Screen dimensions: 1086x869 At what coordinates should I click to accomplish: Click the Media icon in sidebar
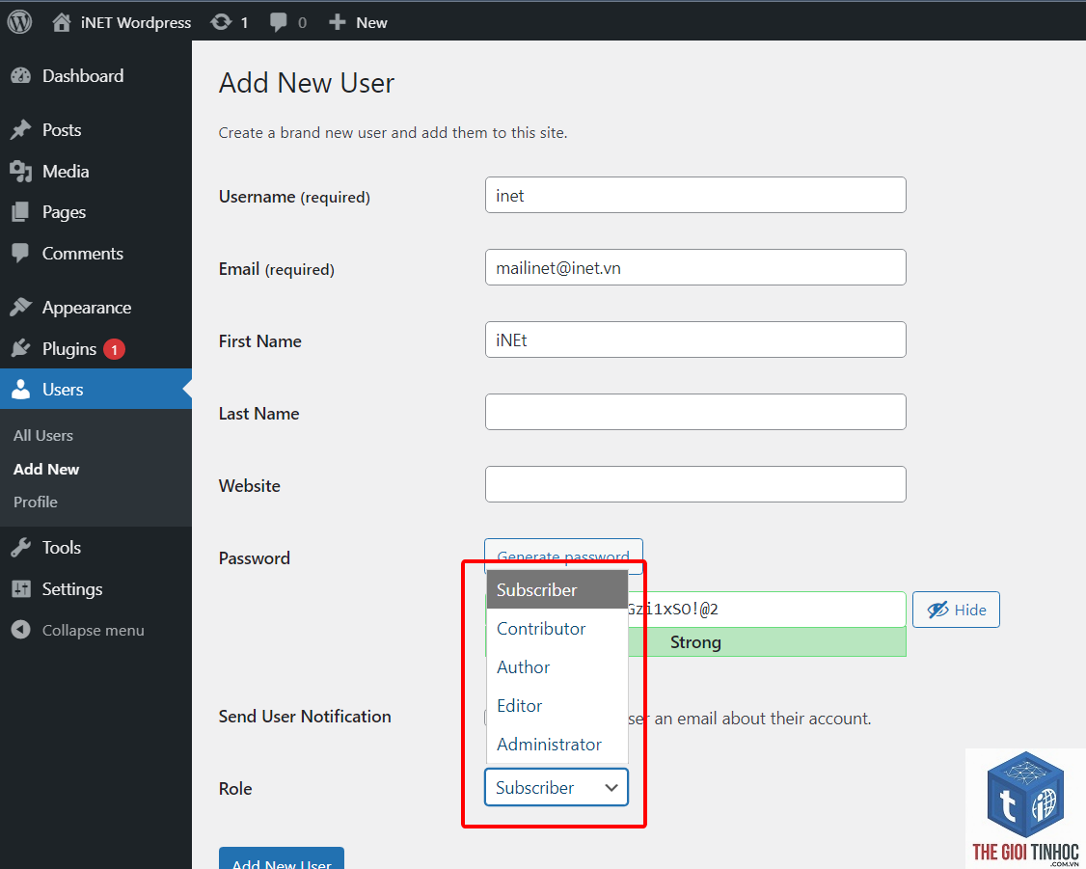pyautogui.click(x=21, y=171)
